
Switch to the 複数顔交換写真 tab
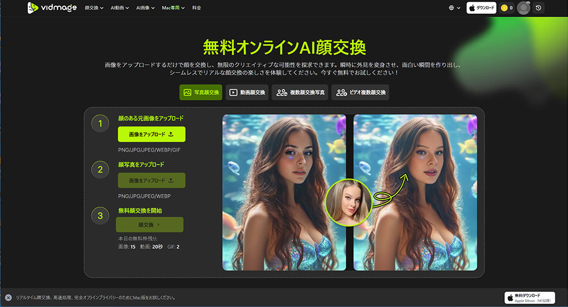(301, 93)
